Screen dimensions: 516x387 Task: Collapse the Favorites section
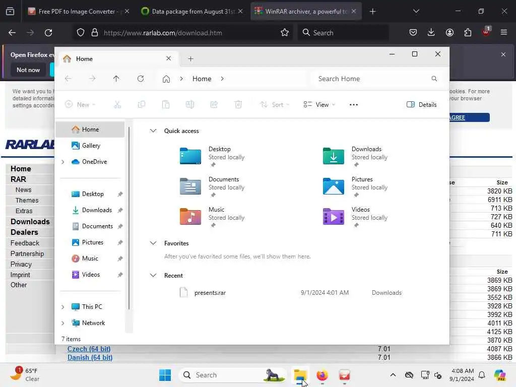tap(153, 243)
